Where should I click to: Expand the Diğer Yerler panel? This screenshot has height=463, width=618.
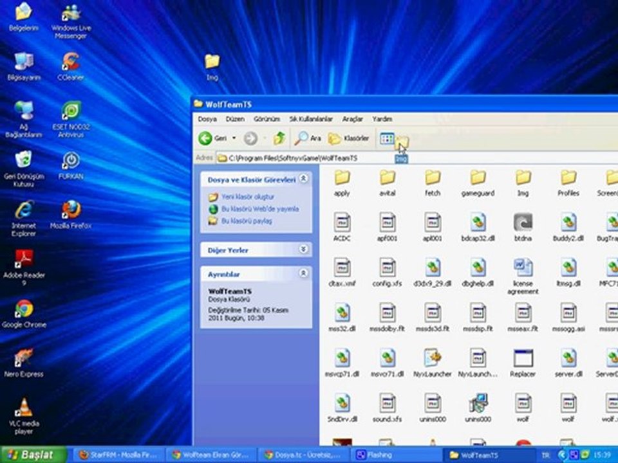pyautogui.click(x=303, y=250)
